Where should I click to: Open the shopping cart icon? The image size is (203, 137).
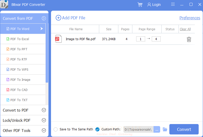[140, 5]
